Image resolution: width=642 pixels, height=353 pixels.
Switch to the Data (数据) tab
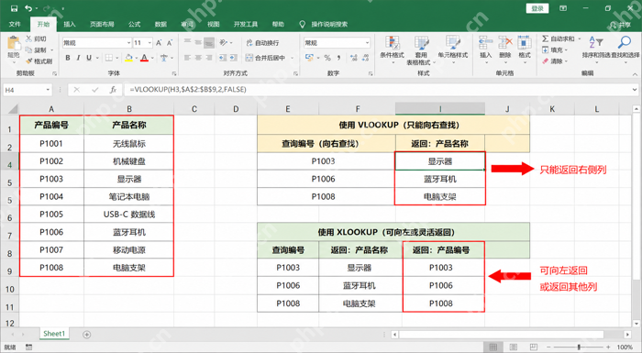pos(160,24)
